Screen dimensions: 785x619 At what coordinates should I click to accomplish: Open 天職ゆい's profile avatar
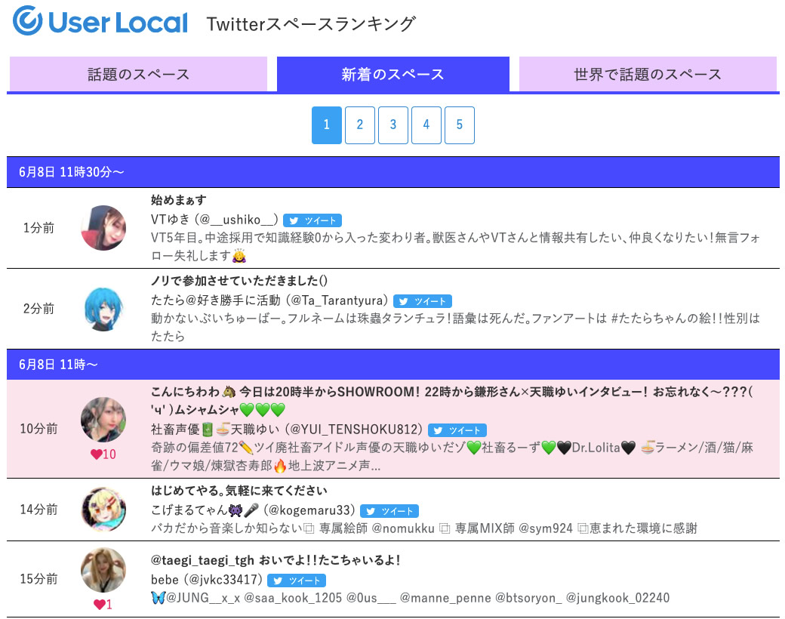pyautogui.click(x=103, y=420)
